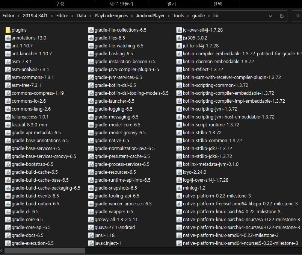Click the lib search input field
This screenshot has width=302, height=255.
(x=297, y=16)
